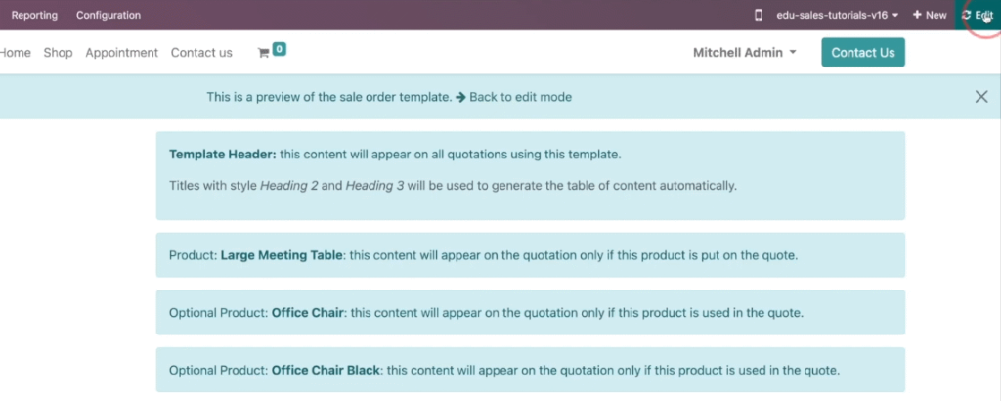Screen dimensions: 1001x401
Task: Toggle mobile preview phone icon
Action: [x=759, y=15]
